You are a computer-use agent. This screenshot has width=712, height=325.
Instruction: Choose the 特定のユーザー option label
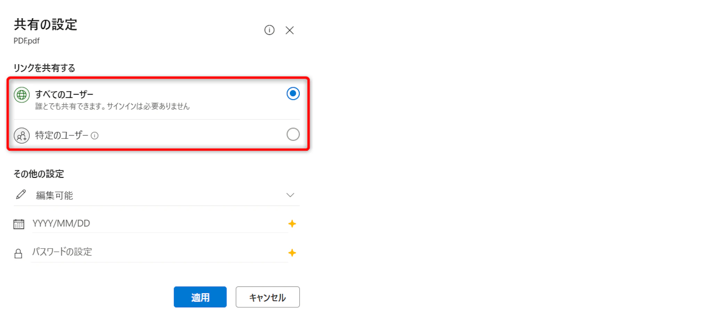62,135
